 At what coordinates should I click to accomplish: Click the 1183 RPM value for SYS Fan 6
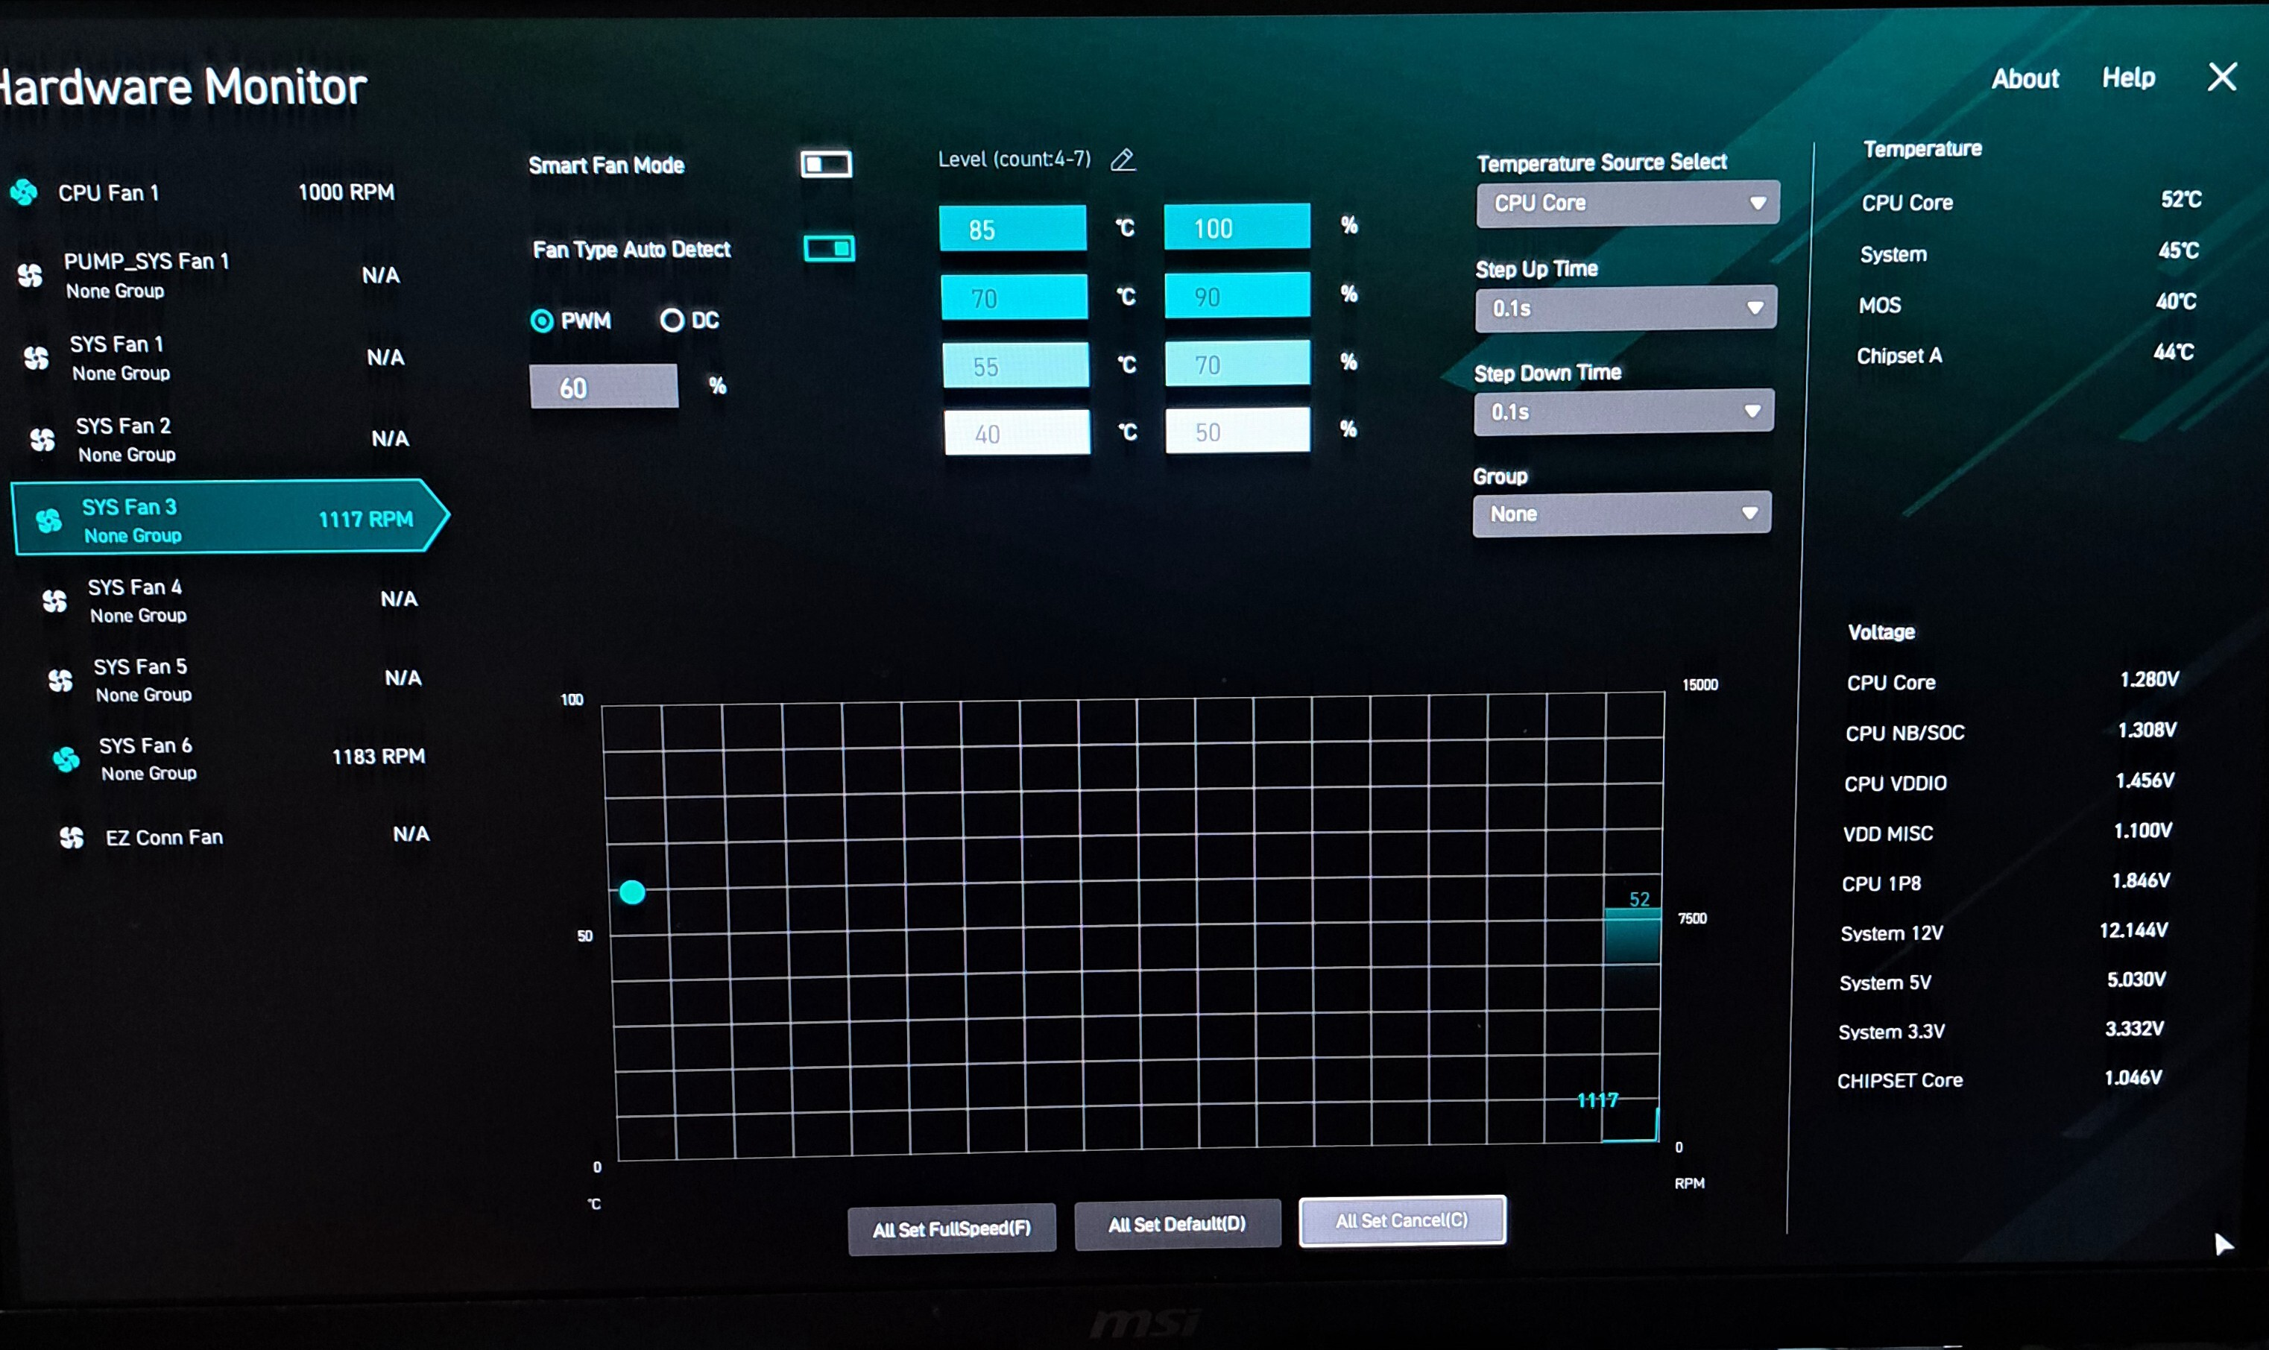(379, 757)
